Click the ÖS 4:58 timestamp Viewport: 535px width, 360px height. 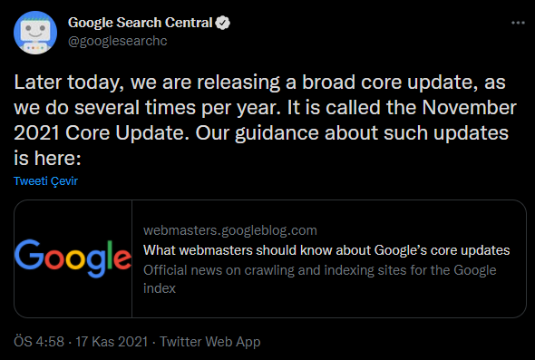[x=39, y=342]
